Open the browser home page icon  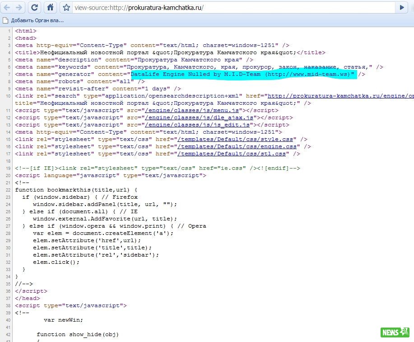click(x=51, y=7)
